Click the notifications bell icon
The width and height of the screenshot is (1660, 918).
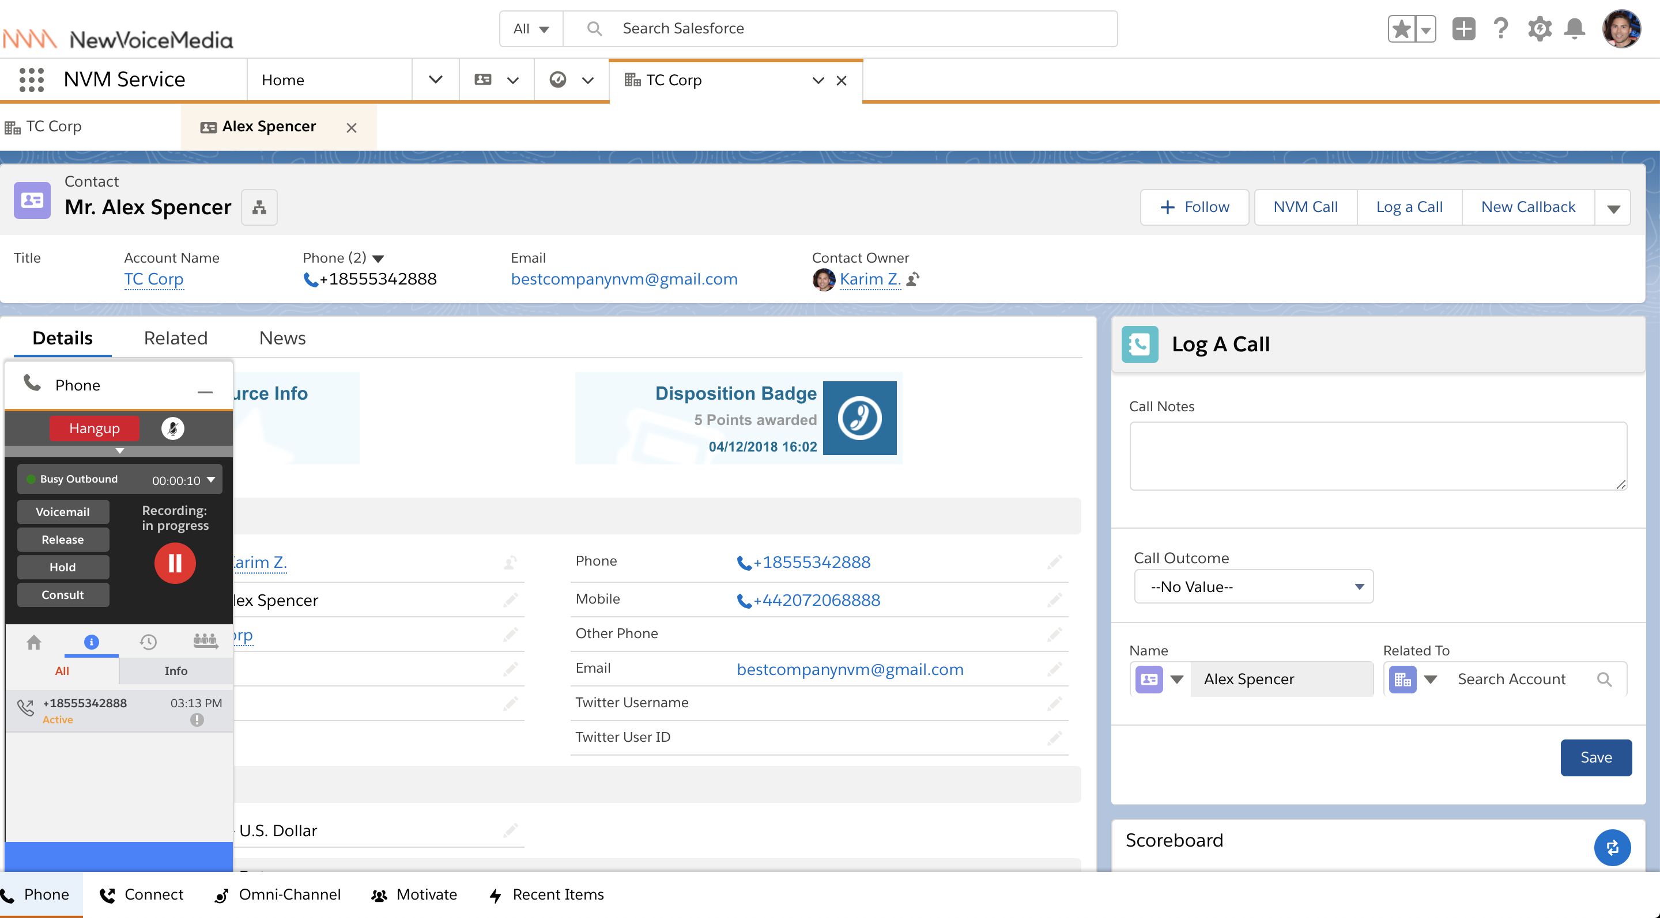1574,29
